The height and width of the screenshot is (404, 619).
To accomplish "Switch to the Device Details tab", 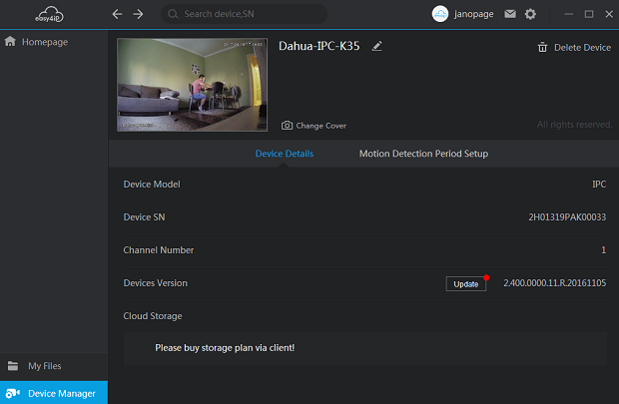I will click(284, 154).
